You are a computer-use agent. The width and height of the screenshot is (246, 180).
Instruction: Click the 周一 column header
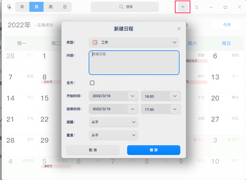point(22,43)
